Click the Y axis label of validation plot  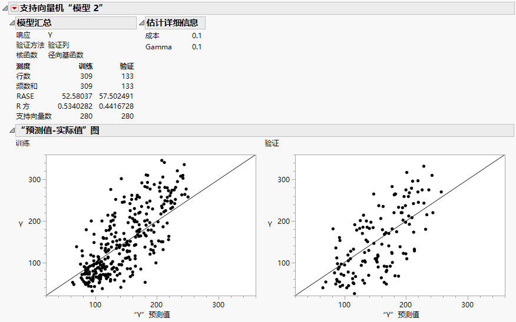point(270,224)
